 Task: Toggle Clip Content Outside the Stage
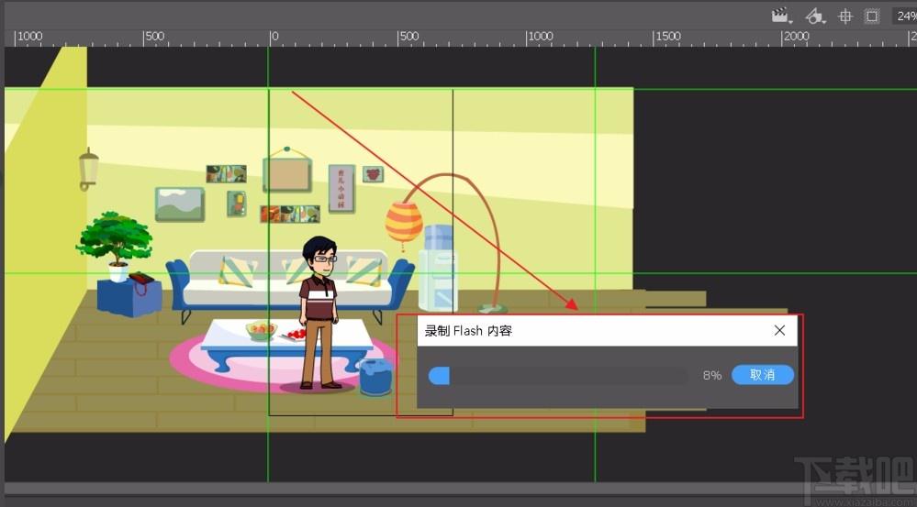(x=872, y=17)
